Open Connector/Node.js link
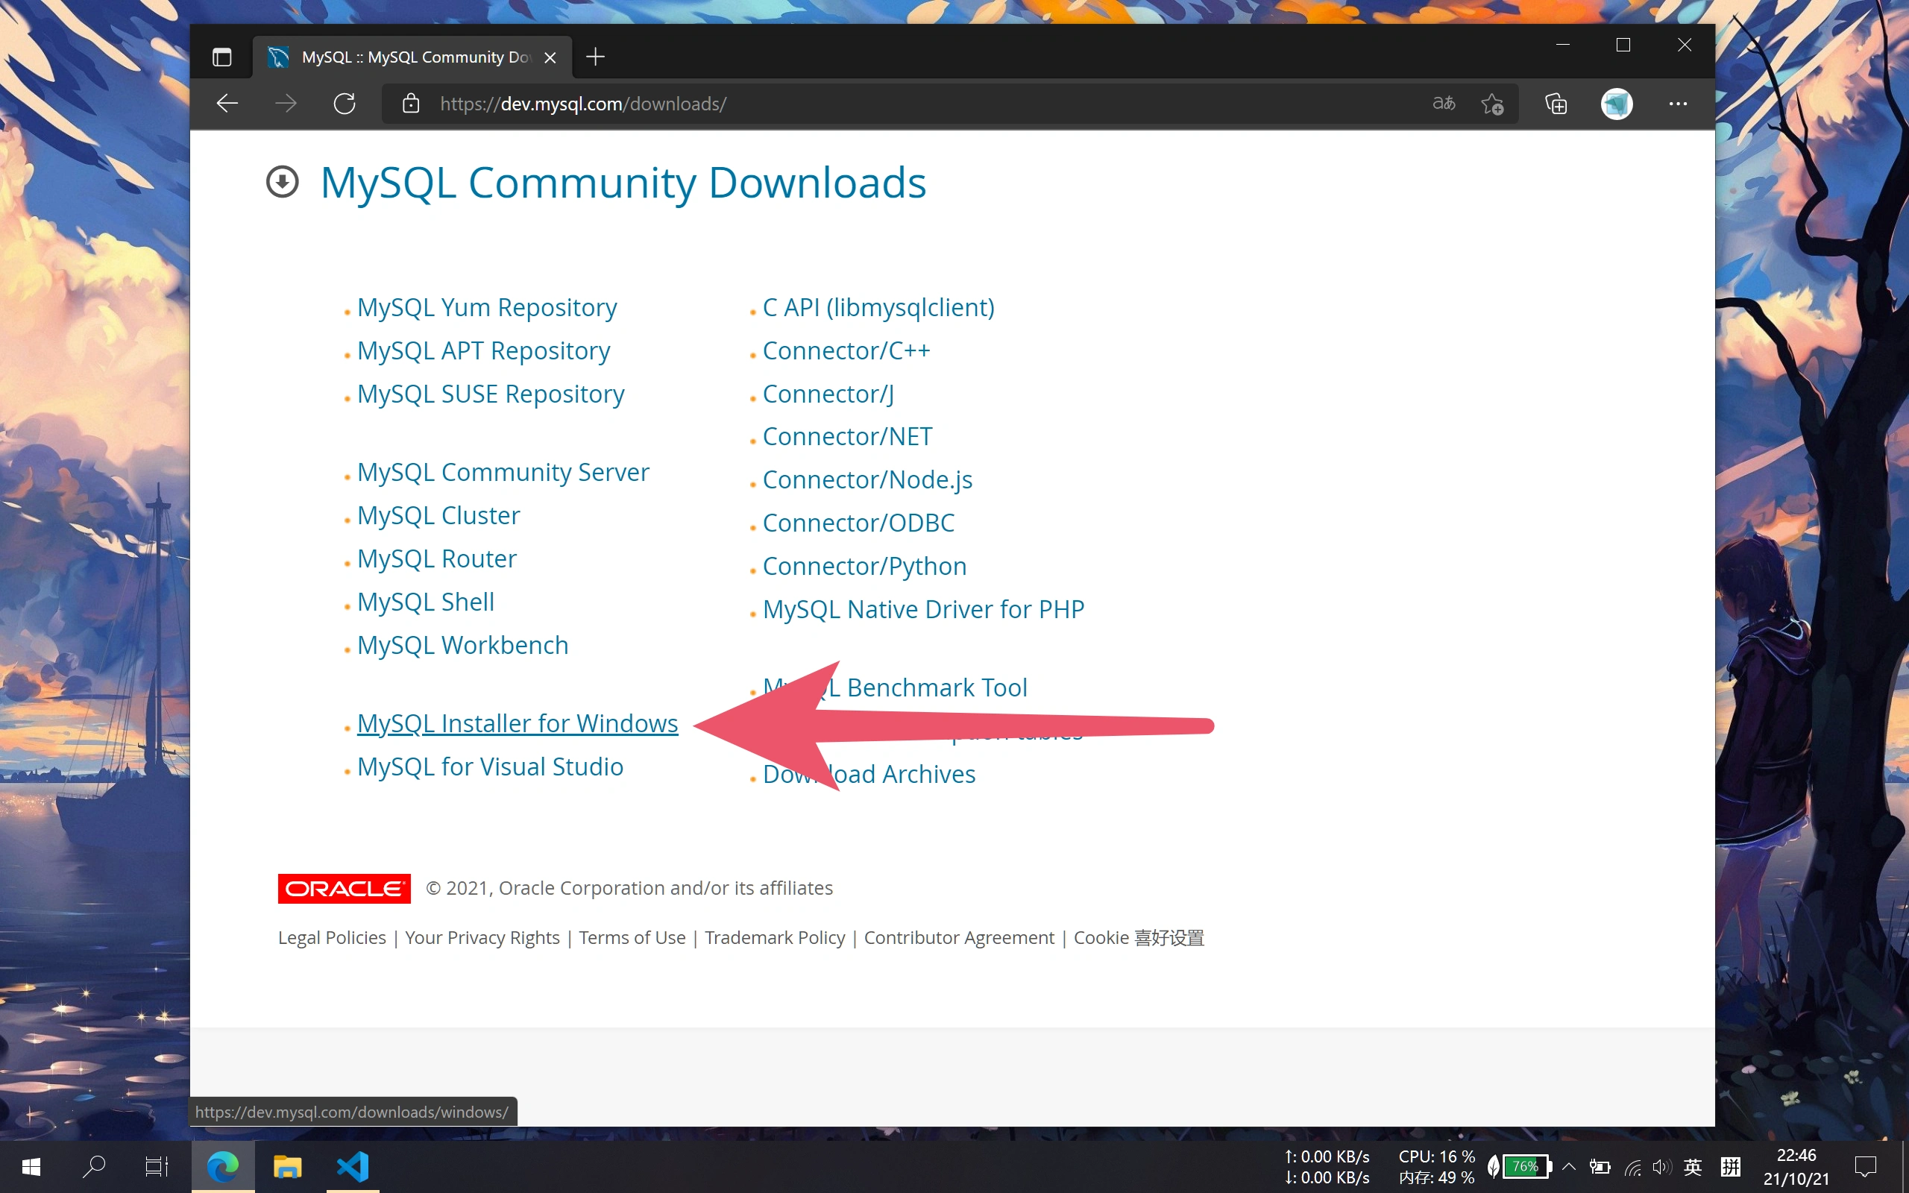The height and width of the screenshot is (1193, 1909). click(x=868, y=479)
